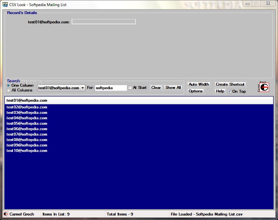278x220 pixels.
Task: Enable the At Start checkbox
Action: (130, 88)
